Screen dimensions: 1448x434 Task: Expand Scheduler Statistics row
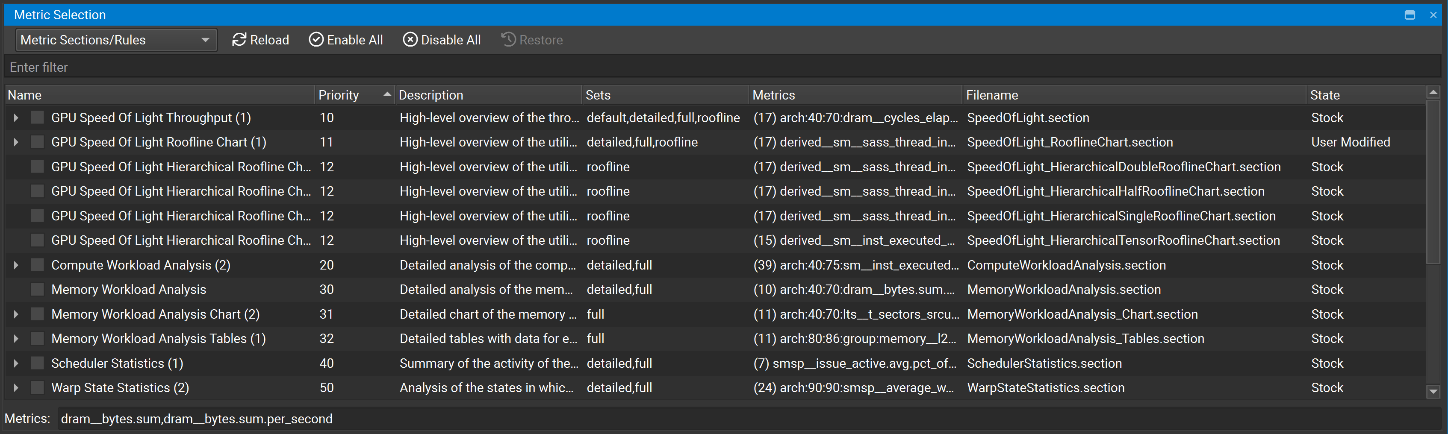(x=16, y=363)
